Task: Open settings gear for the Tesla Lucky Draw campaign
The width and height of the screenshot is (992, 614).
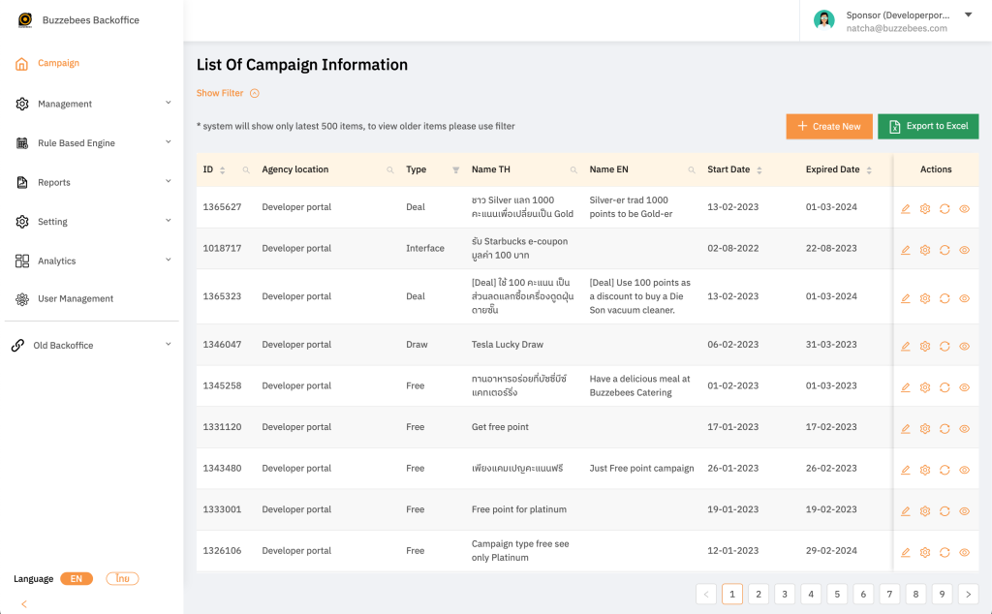Action: [925, 346]
